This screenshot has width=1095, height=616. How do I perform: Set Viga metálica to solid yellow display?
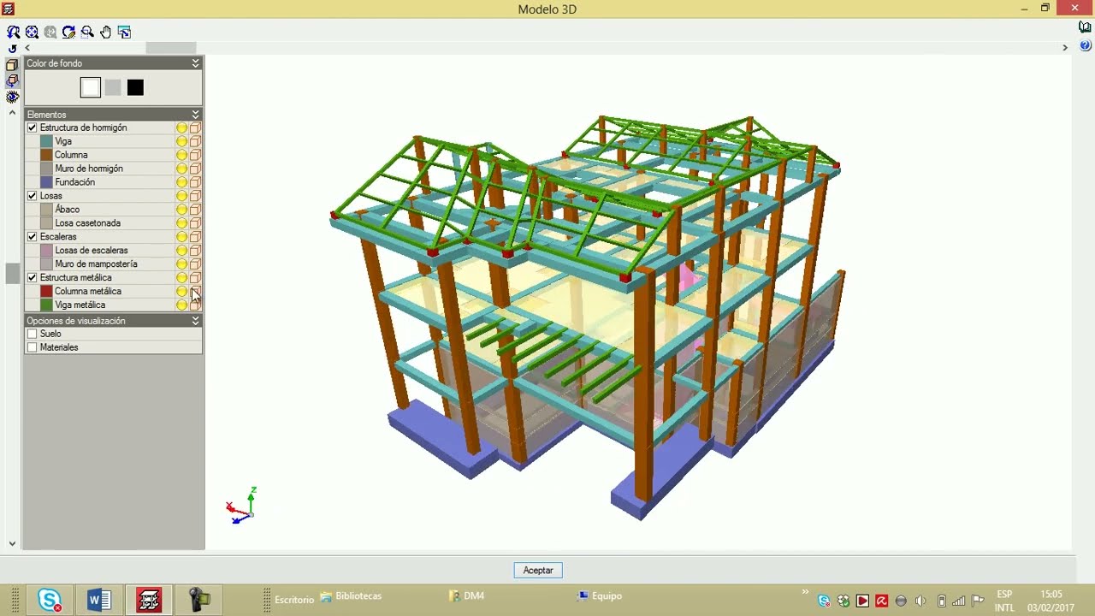point(181,305)
